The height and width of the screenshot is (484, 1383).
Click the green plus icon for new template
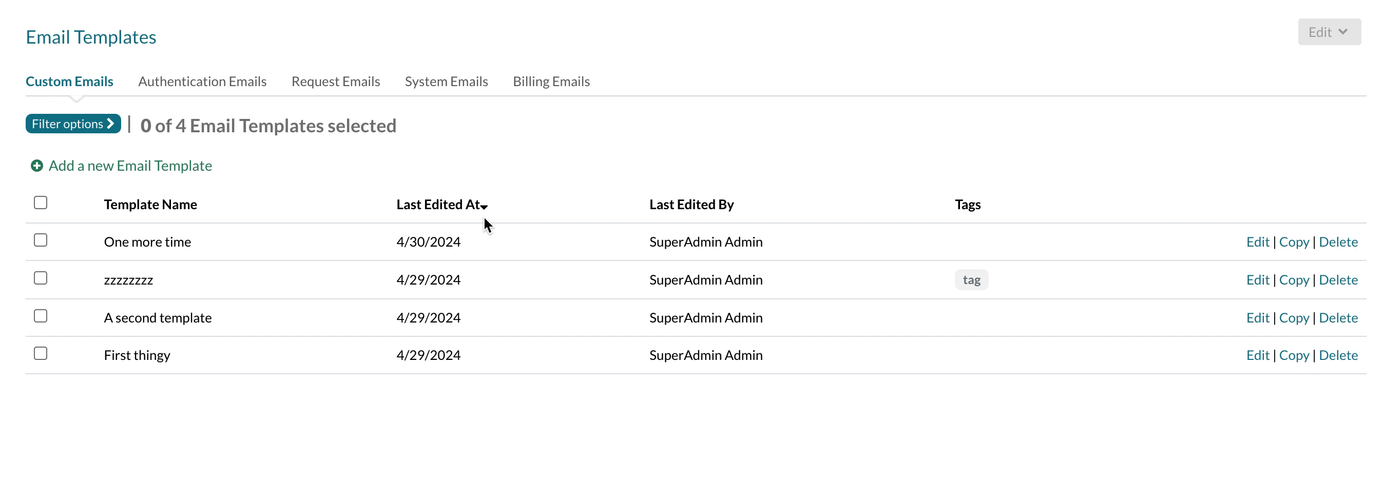coord(36,166)
